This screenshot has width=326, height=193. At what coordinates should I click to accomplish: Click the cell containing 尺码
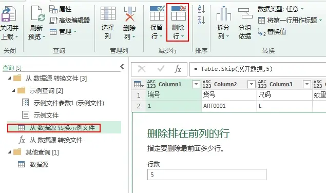pyautogui.click(x=284, y=95)
